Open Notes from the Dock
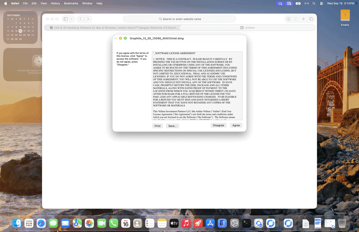 (162, 223)
